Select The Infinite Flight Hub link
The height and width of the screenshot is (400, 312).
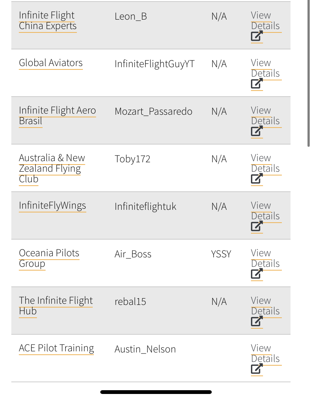point(55,306)
